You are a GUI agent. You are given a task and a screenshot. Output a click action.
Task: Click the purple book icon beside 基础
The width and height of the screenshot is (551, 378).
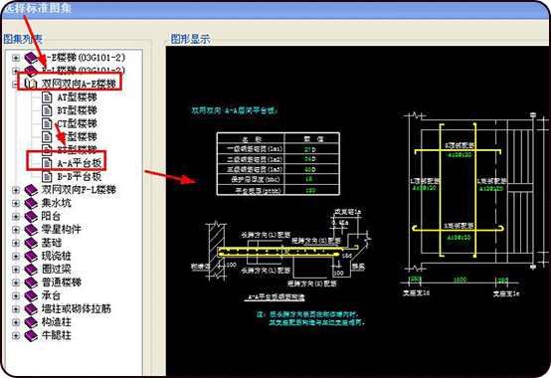coord(31,243)
